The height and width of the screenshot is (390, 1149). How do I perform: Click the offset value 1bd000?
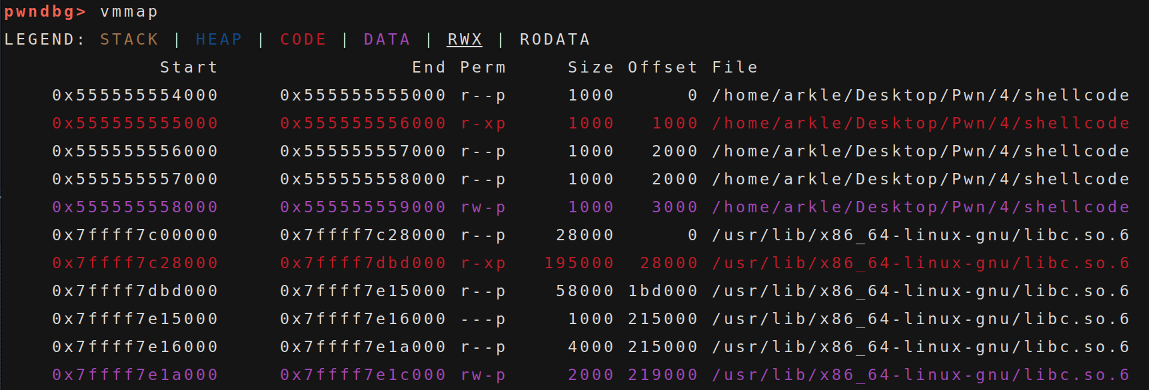point(662,292)
